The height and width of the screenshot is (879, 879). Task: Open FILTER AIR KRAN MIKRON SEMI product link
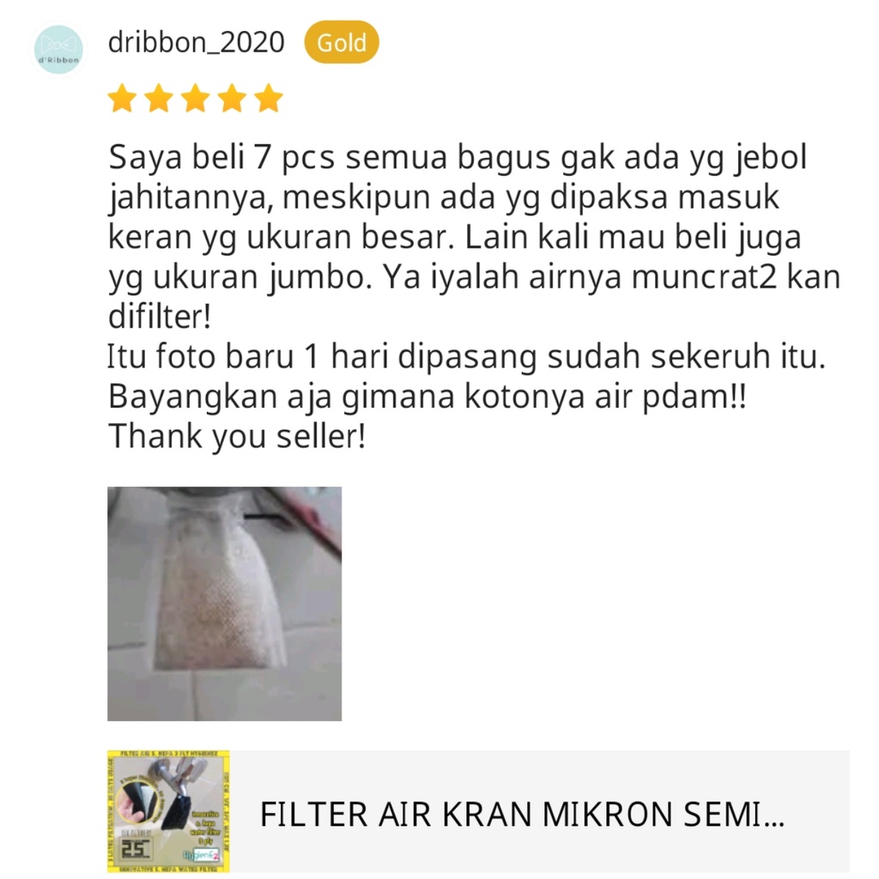(522, 815)
